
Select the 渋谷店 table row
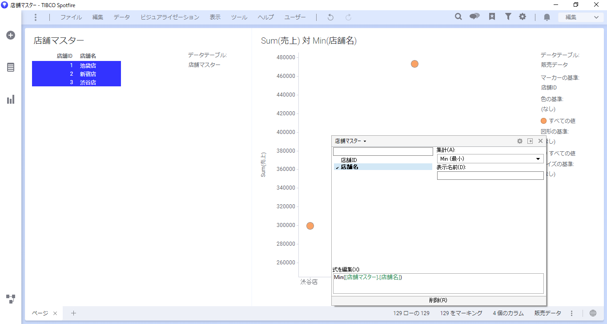[76, 82]
